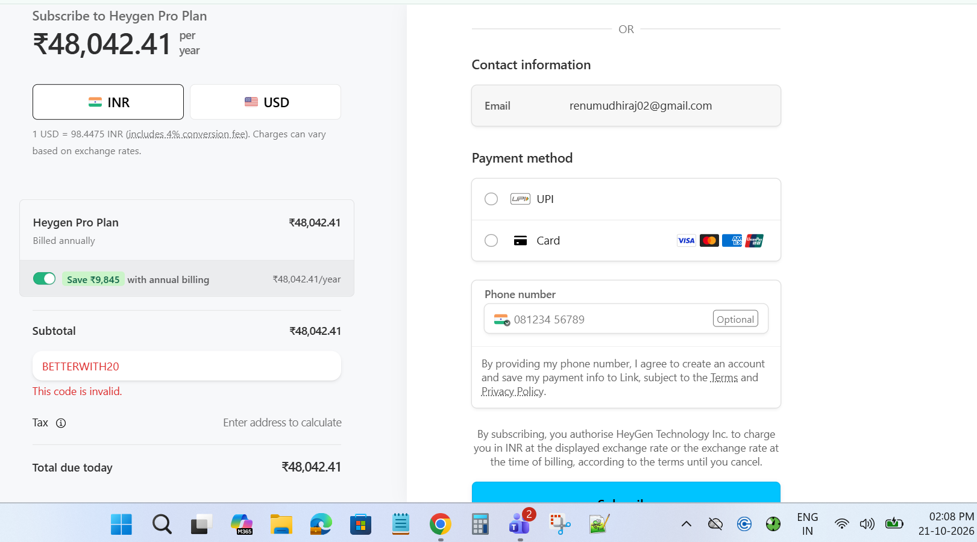
Task: Switch to Google Chrome in the taskbar
Action: coord(441,524)
